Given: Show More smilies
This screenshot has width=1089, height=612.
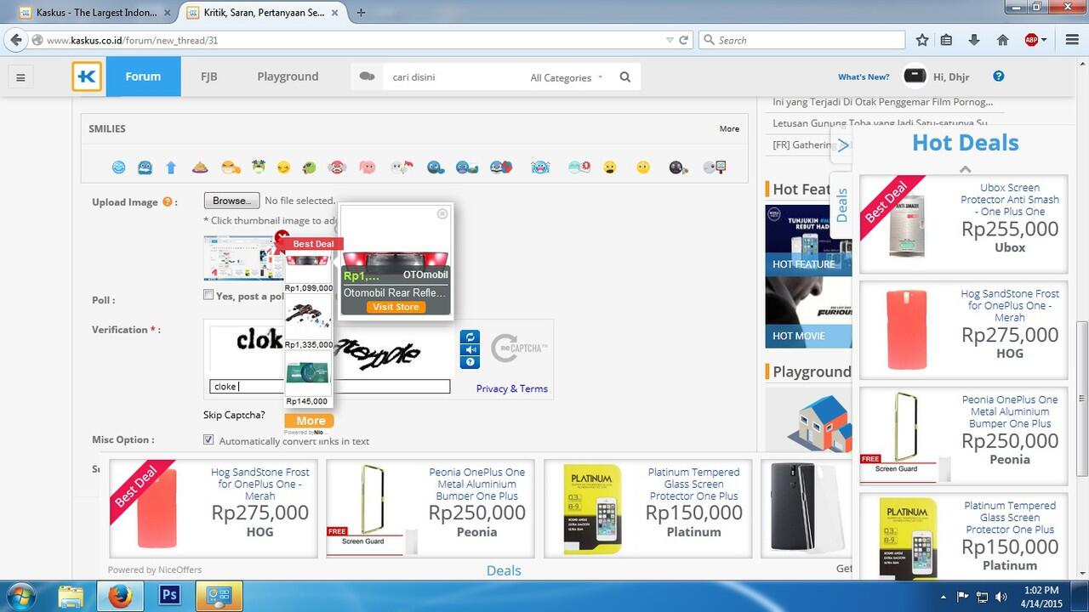Looking at the screenshot, I should coord(729,129).
